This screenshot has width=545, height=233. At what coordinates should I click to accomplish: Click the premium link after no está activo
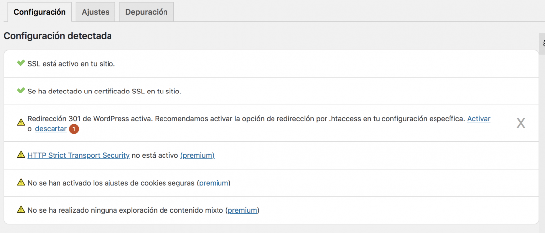coord(197,155)
